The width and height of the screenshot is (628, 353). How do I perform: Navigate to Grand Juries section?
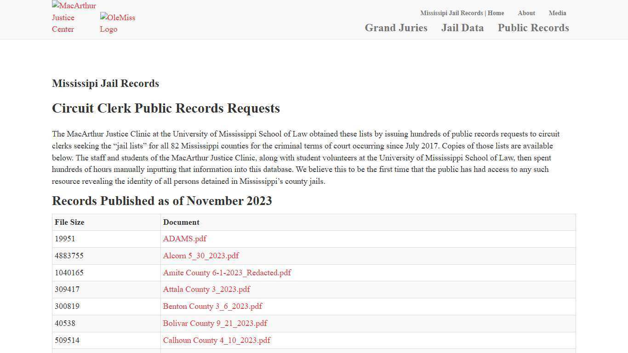pyautogui.click(x=396, y=28)
